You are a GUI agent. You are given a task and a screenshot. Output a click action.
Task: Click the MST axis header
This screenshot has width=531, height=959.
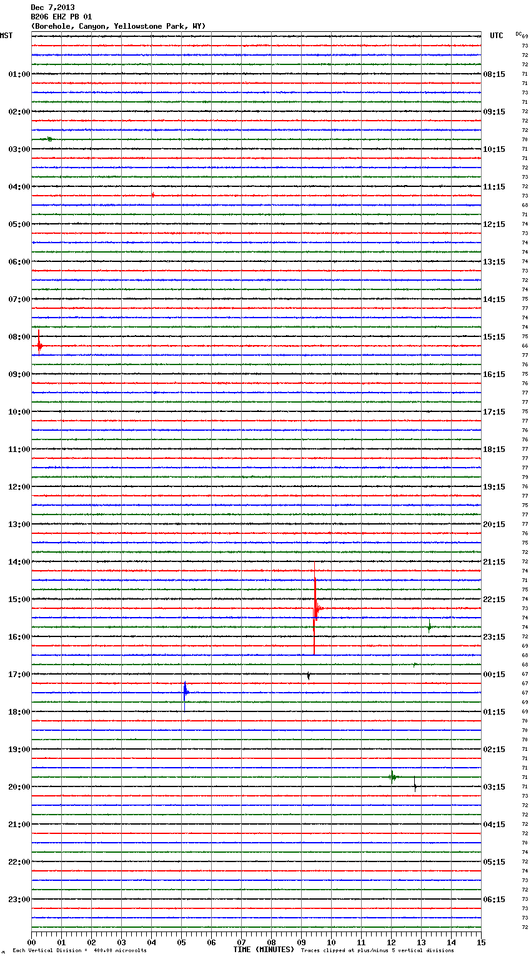tap(6, 36)
